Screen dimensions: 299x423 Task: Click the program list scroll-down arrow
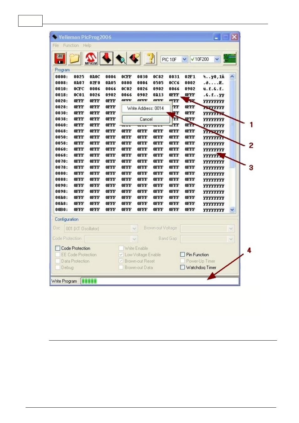tap(232, 210)
